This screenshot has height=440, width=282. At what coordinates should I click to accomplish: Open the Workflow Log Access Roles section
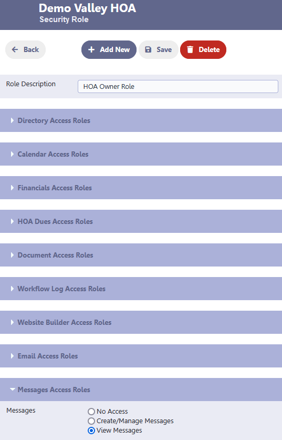tap(141, 289)
